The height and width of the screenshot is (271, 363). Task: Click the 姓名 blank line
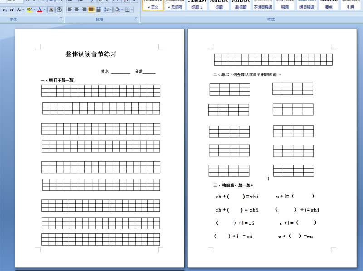[x=121, y=72]
